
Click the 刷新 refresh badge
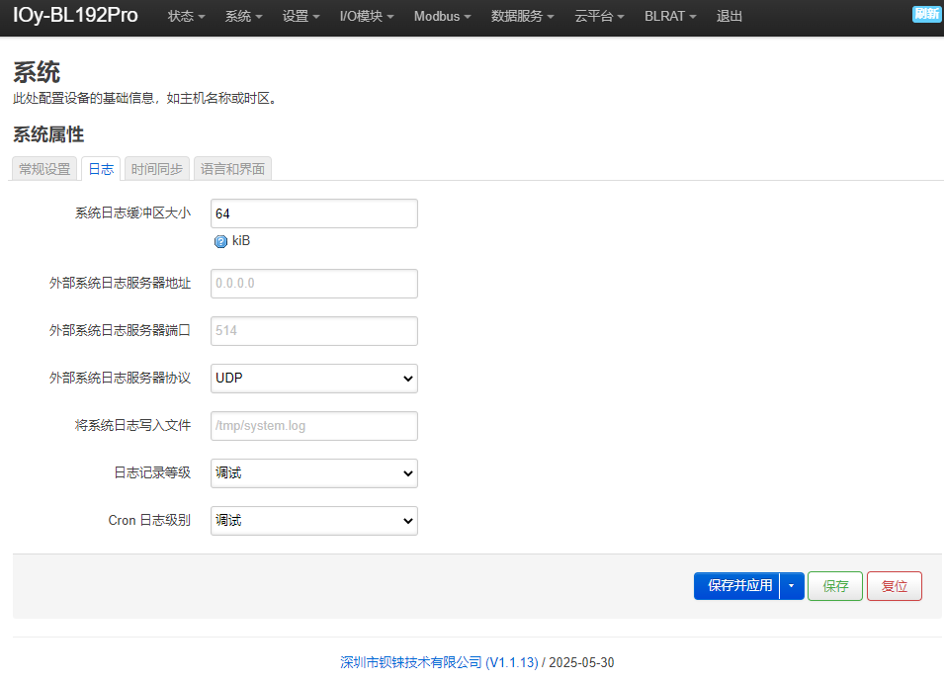pos(926,14)
